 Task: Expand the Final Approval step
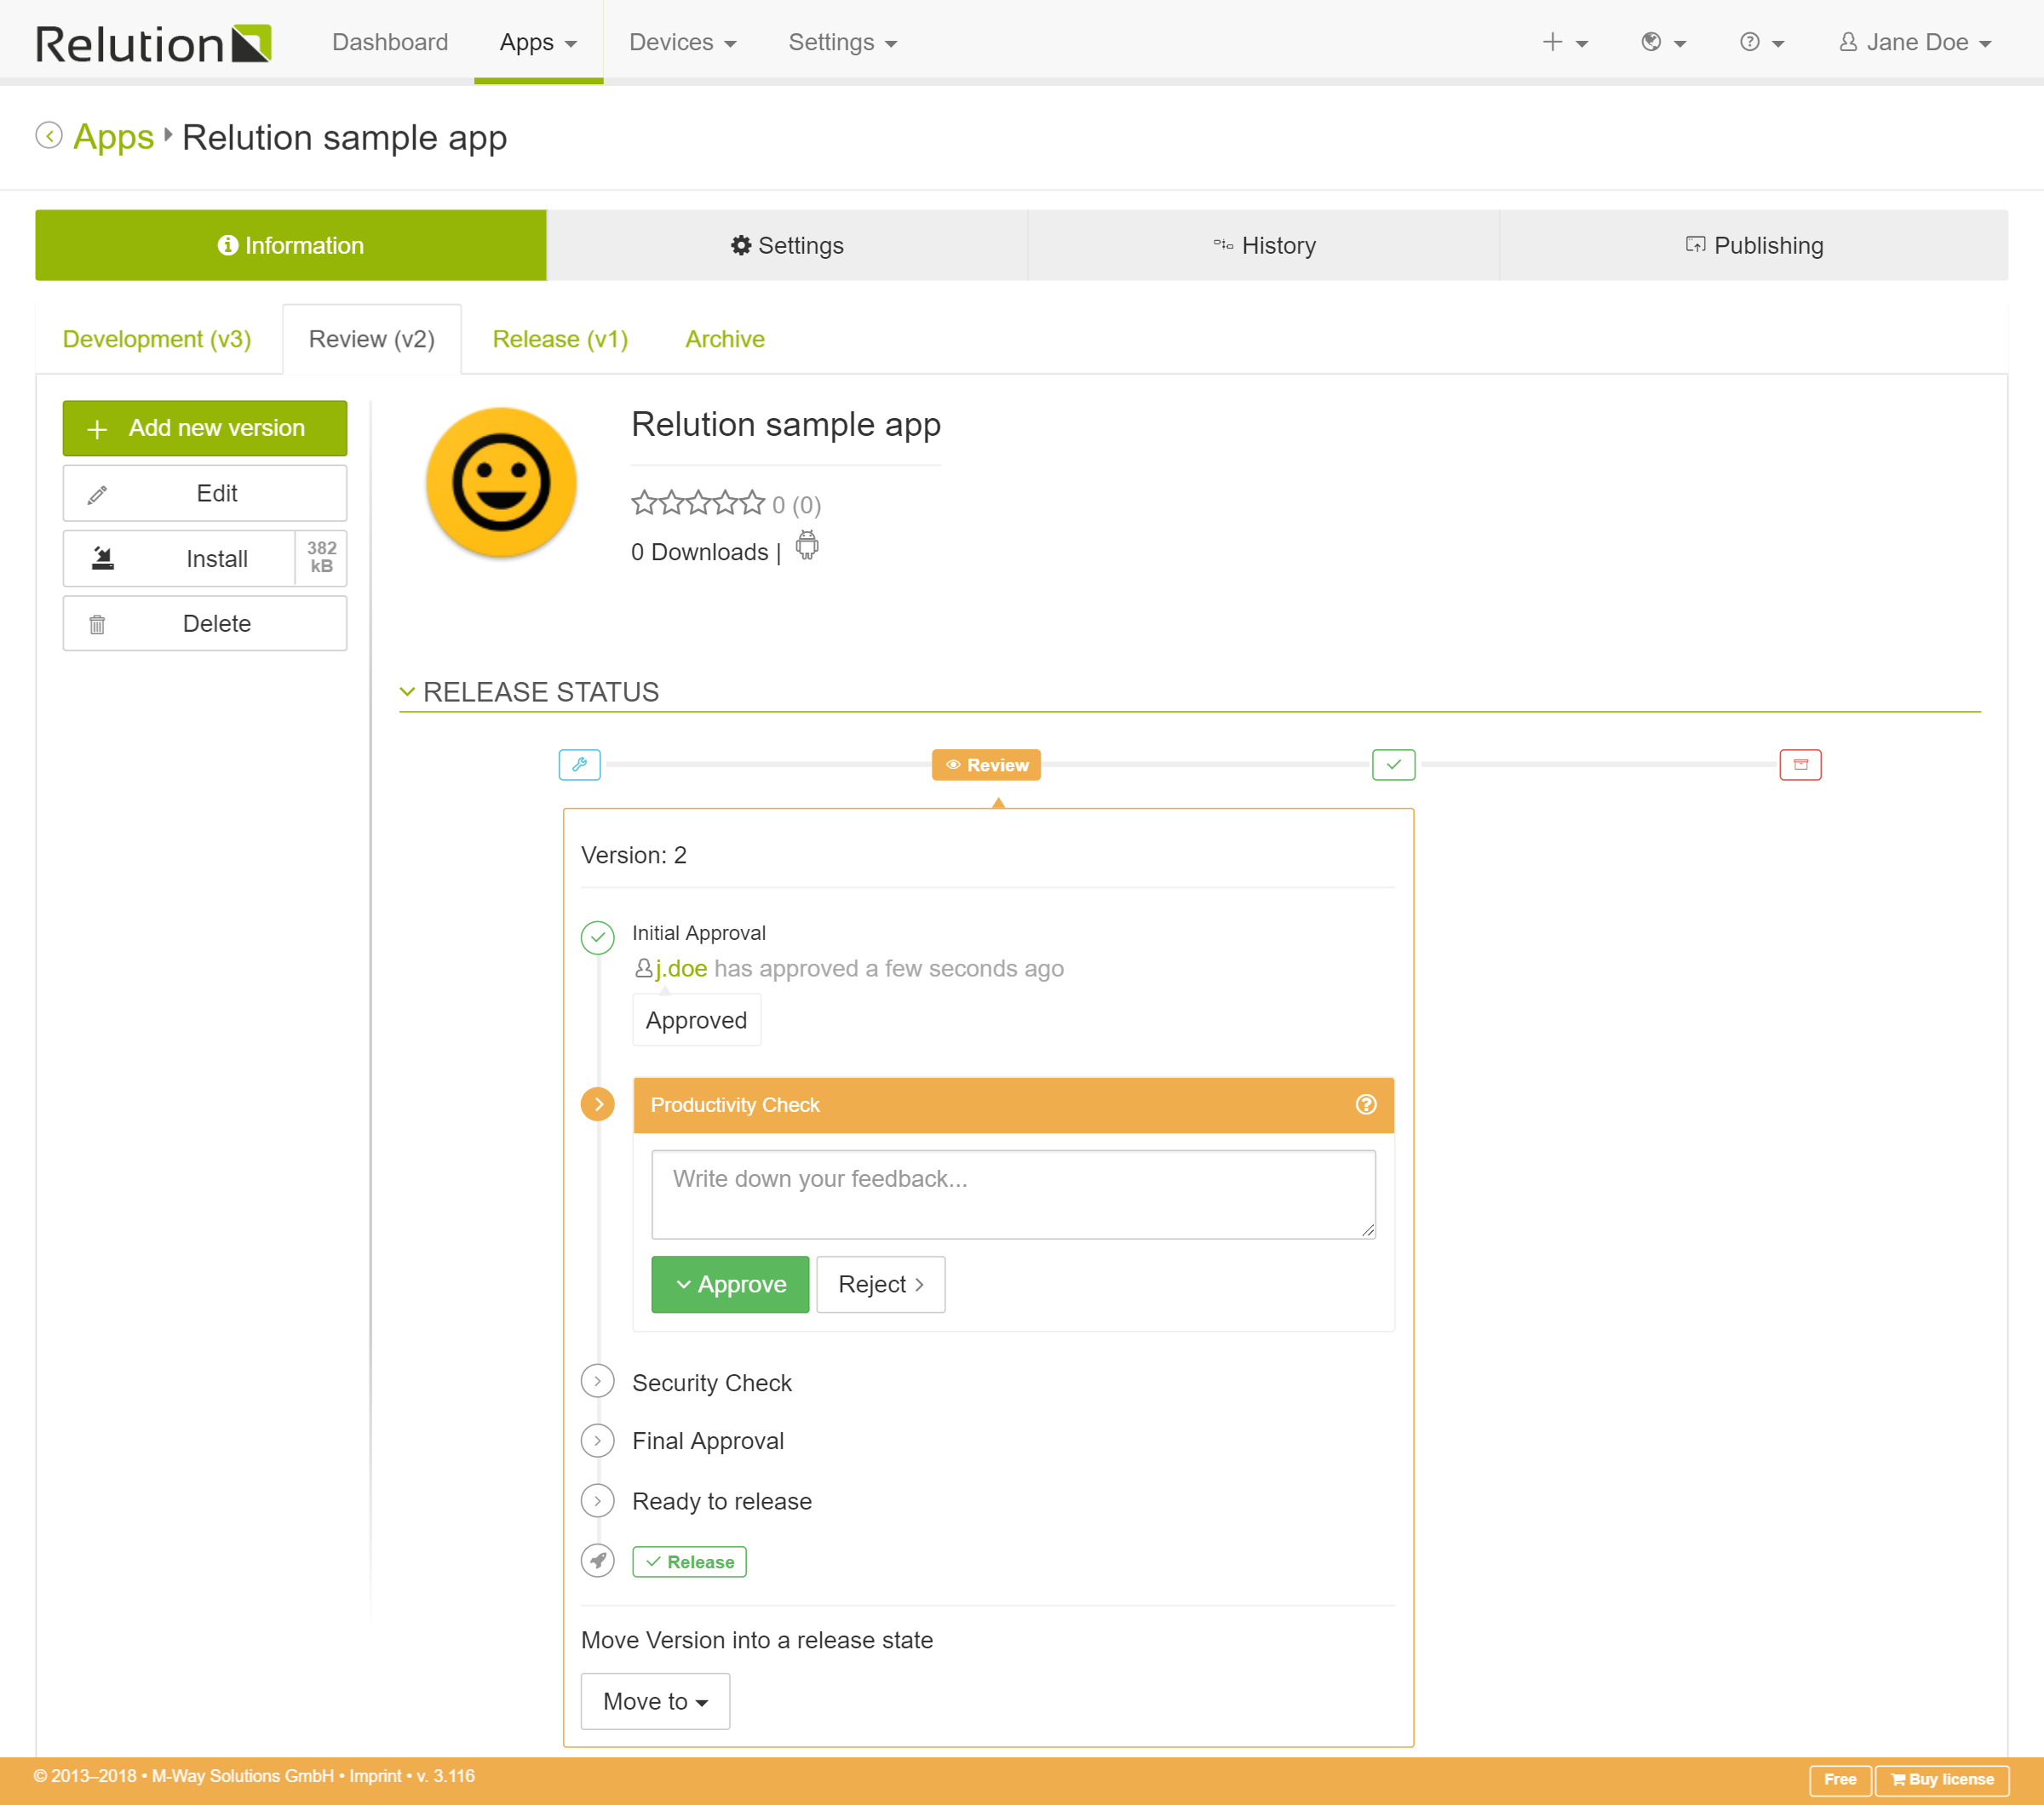coord(598,1441)
